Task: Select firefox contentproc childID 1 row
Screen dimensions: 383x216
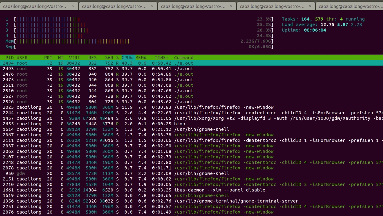Action: (x=191, y=140)
